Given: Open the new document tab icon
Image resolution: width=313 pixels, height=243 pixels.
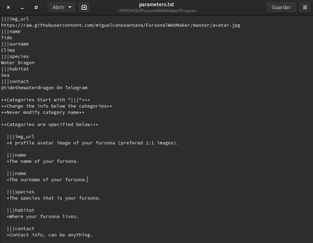Looking at the screenshot, I should pos(84,7).
